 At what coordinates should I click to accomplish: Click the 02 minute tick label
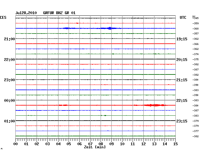click(x=37, y=144)
